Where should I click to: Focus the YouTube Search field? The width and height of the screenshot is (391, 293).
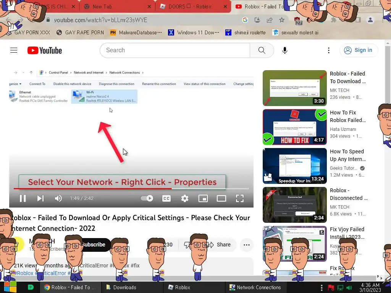(x=175, y=50)
